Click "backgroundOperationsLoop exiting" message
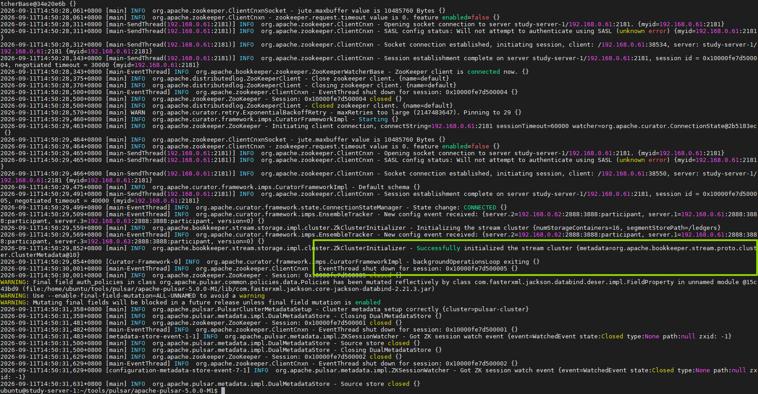 [x=471, y=262]
